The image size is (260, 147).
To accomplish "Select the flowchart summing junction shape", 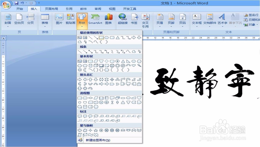I will [101, 102].
